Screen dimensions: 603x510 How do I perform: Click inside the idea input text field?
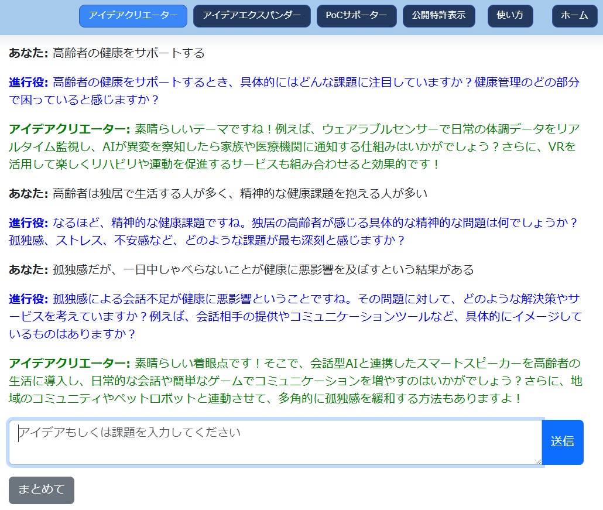click(275, 442)
